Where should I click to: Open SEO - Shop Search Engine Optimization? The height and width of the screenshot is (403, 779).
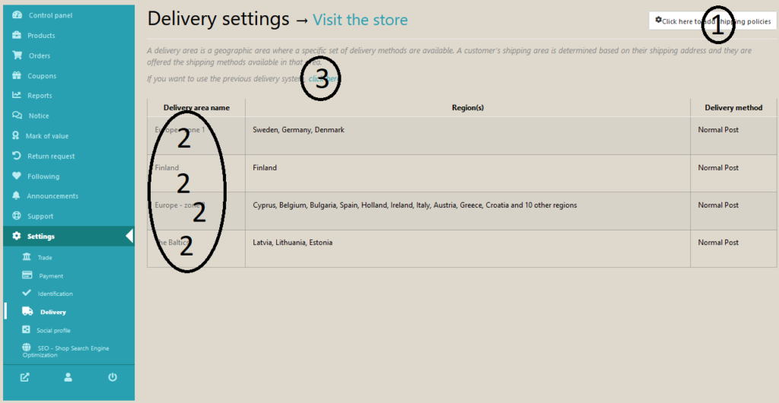pos(65,351)
